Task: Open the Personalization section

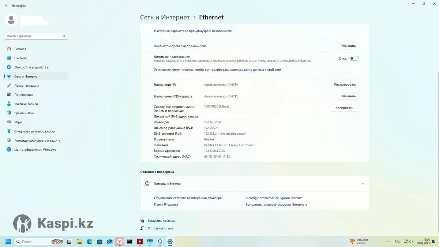Action: point(26,86)
